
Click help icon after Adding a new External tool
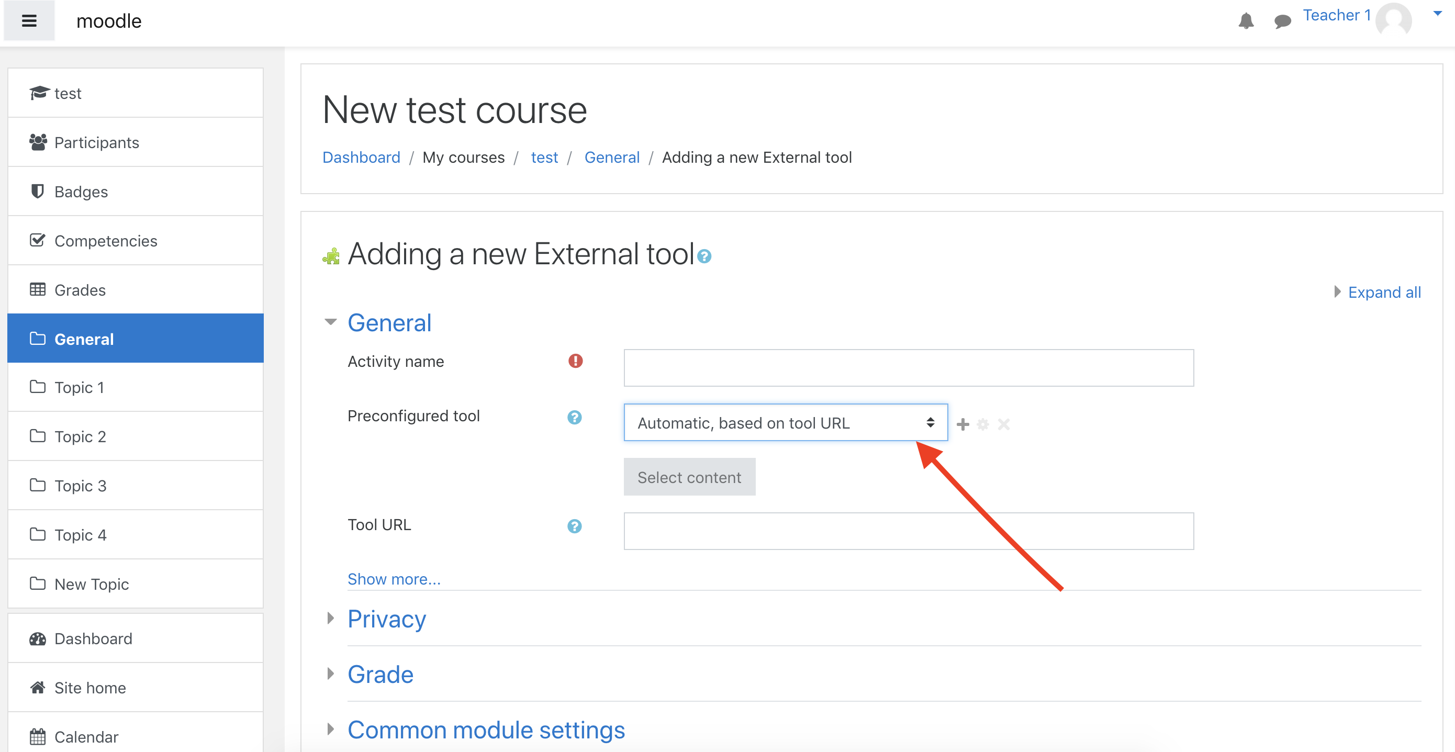[704, 256]
